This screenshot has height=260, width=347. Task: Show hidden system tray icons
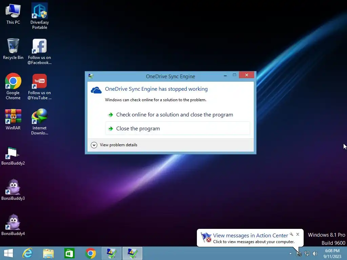coord(290,254)
